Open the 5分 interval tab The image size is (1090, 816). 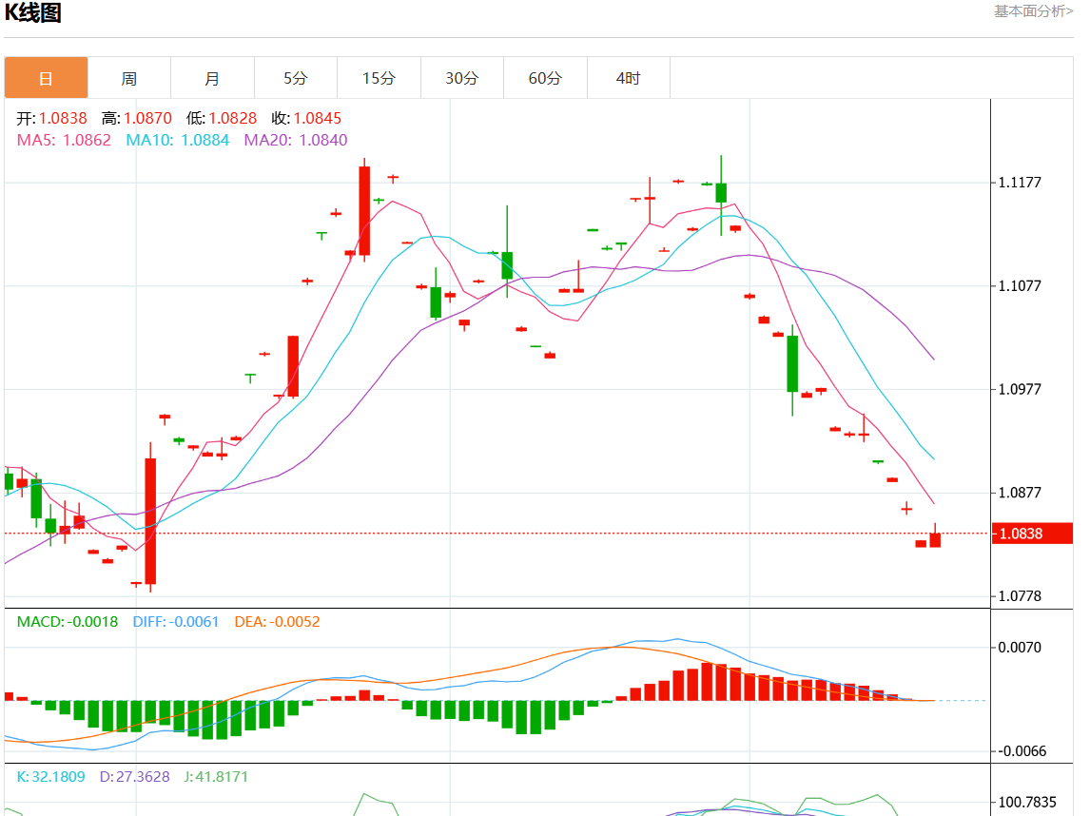(x=295, y=78)
